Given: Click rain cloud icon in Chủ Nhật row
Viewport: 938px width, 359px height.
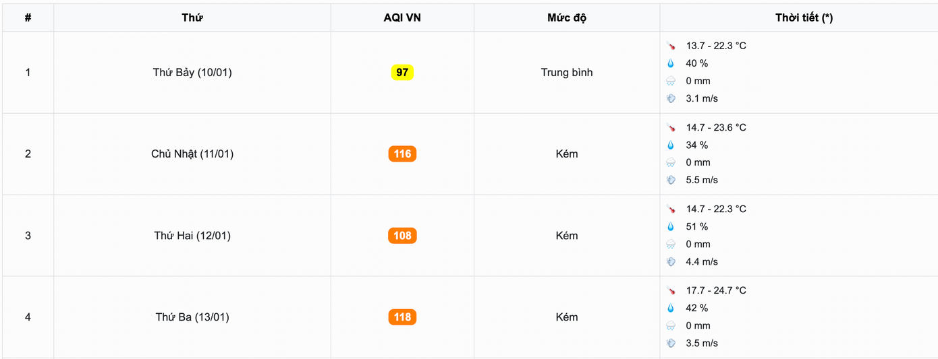Looking at the screenshot, I should click(671, 162).
